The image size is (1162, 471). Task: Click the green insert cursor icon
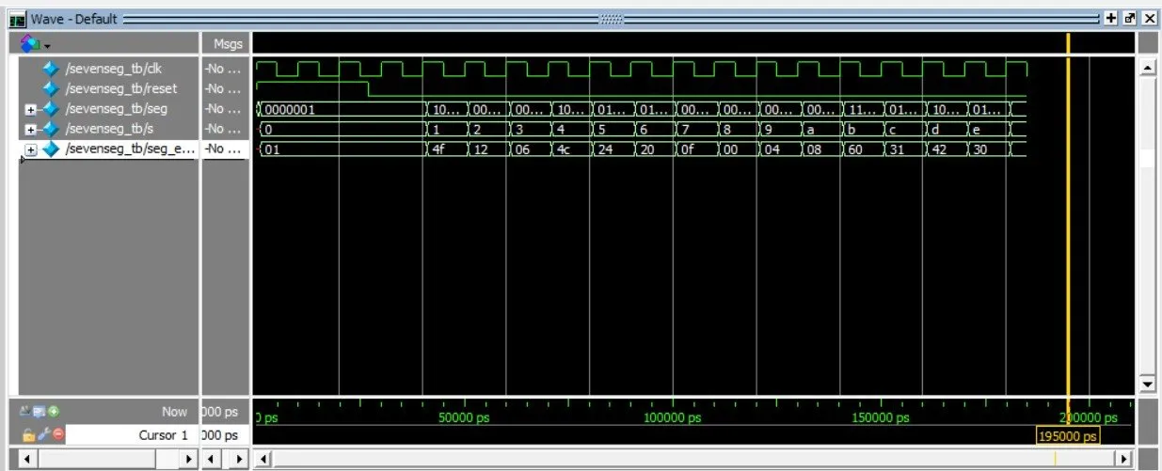[53, 411]
